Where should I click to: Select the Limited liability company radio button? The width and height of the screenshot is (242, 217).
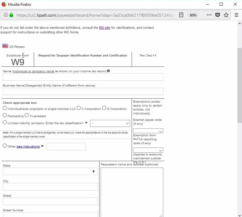tap(5, 122)
